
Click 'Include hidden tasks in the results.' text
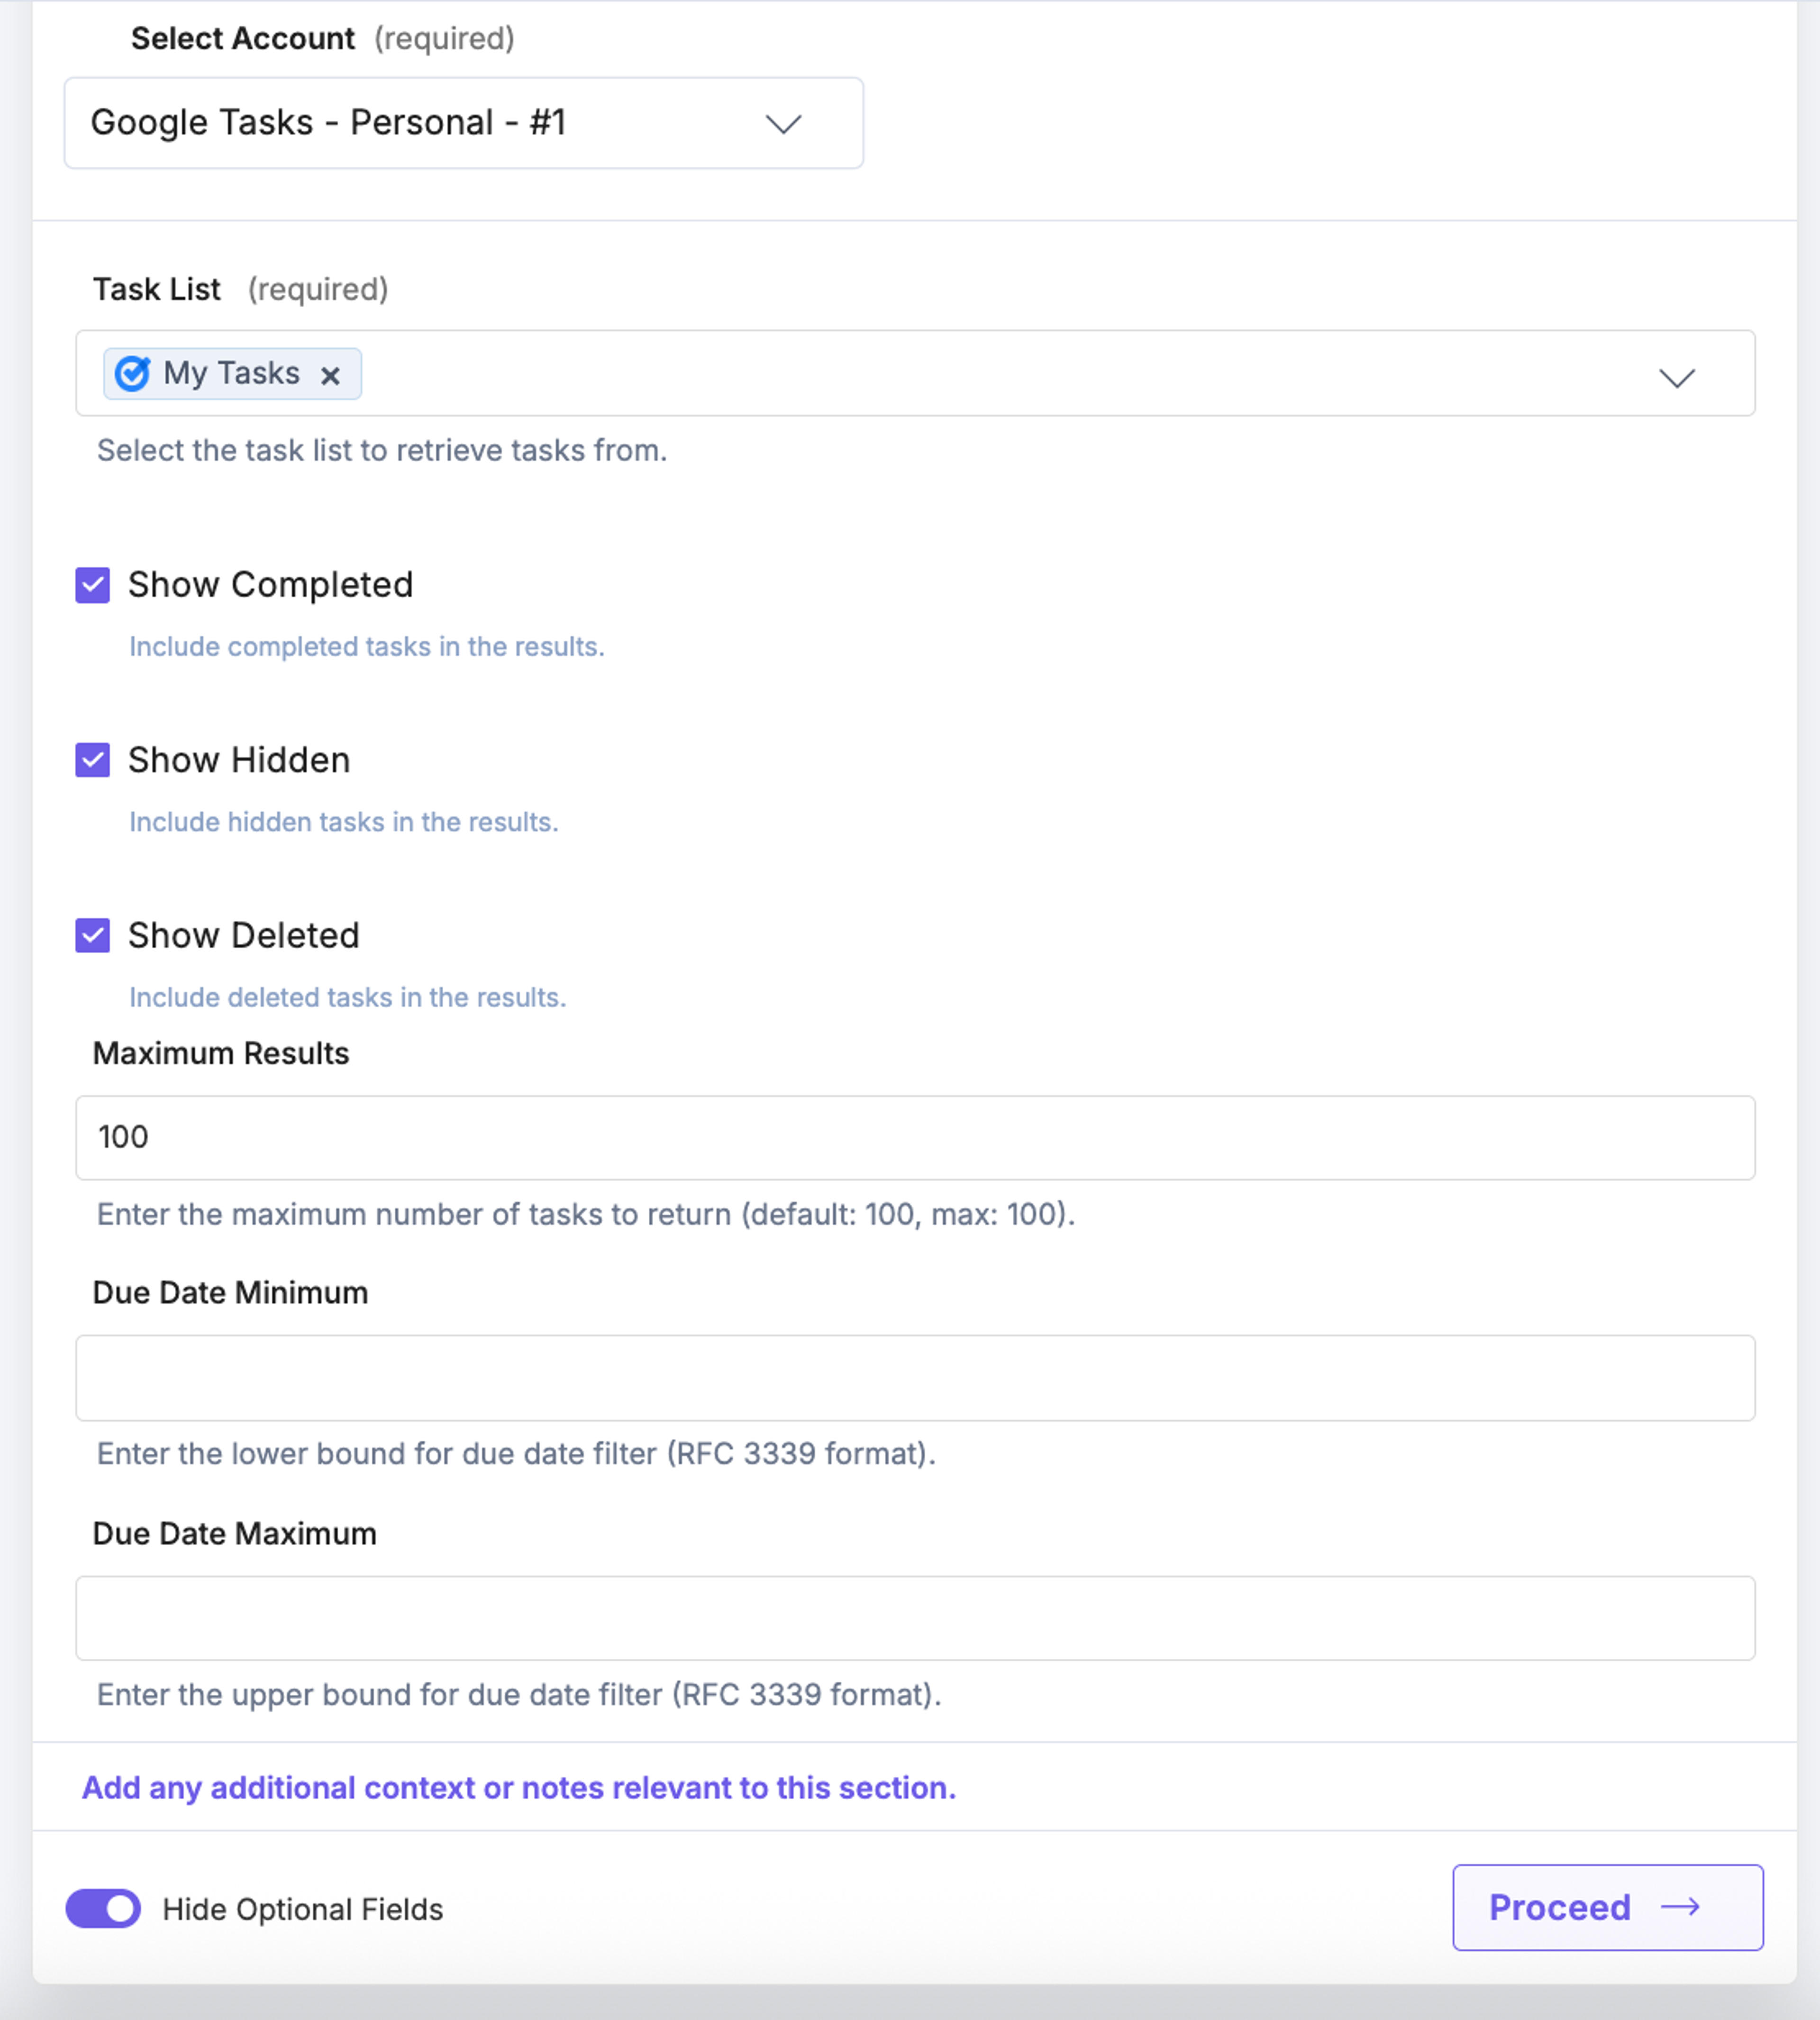tap(344, 822)
